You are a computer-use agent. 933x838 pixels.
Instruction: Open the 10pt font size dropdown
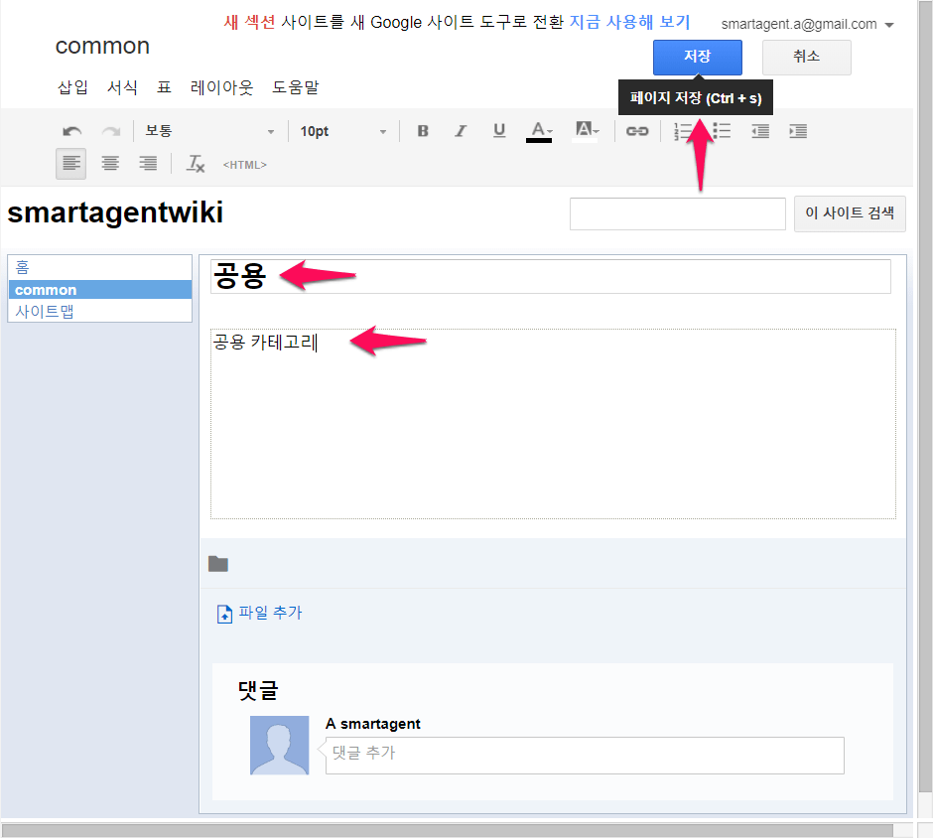click(x=342, y=131)
